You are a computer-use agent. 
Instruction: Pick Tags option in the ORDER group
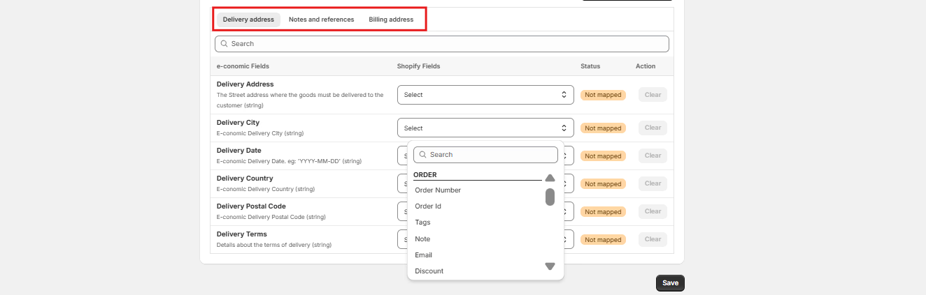click(422, 222)
